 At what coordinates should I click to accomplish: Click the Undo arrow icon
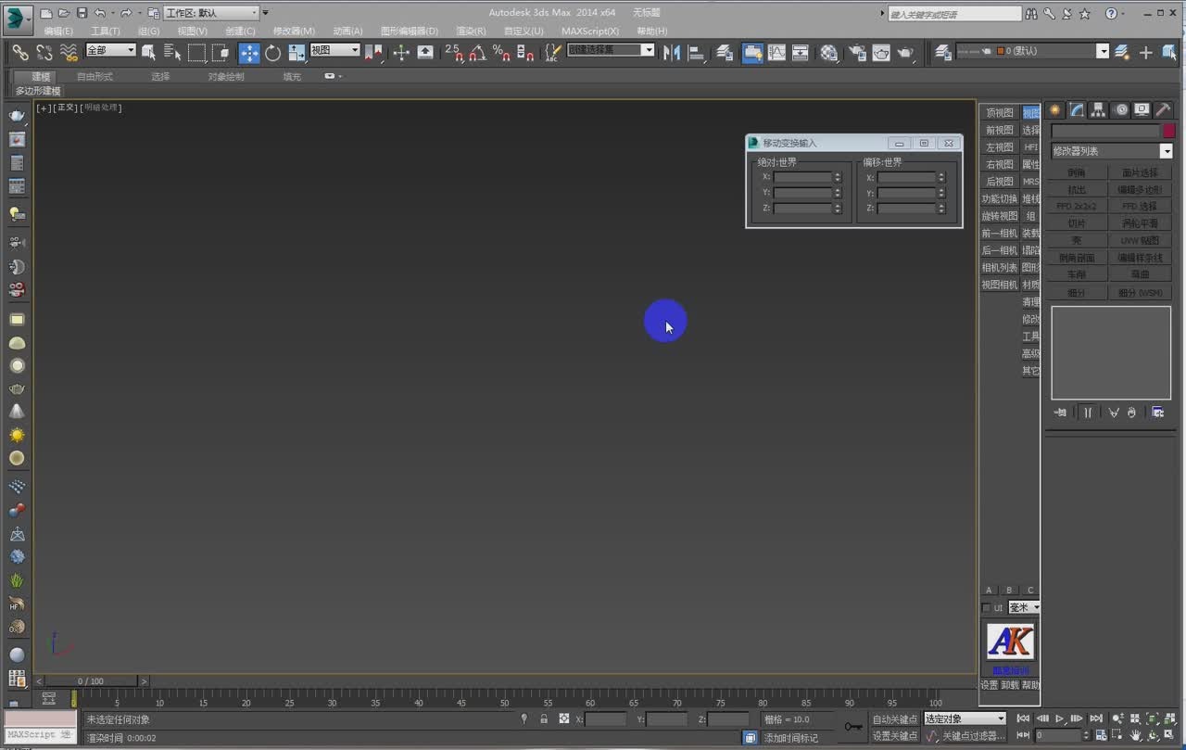pyautogui.click(x=99, y=13)
